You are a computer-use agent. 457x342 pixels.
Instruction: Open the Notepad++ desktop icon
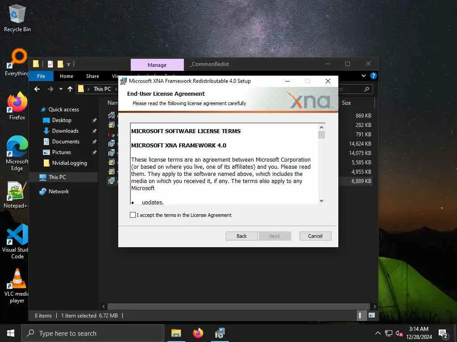coord(16,195)
